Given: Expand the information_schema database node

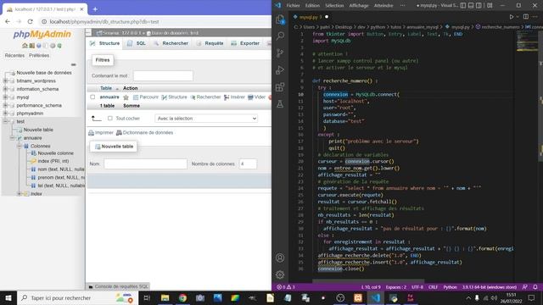Looking at the screenshot, I should [x=5, y=89].
